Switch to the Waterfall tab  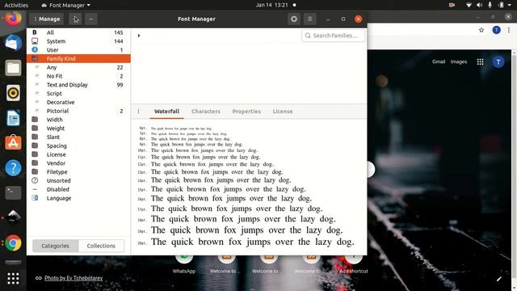(167, 112)
